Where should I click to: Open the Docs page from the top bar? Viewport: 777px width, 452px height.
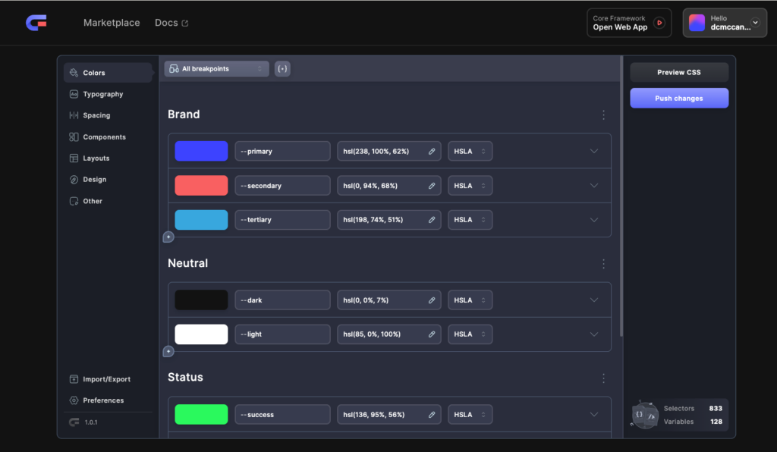pos(165,23)
